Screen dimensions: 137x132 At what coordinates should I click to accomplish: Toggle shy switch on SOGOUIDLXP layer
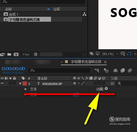point(74,83)
